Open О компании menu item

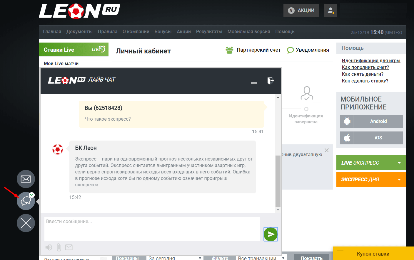pyautogui.click(x=136, y=32)
